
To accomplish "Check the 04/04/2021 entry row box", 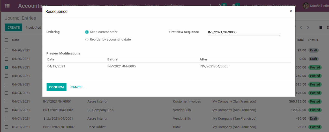I will (6, 93).
